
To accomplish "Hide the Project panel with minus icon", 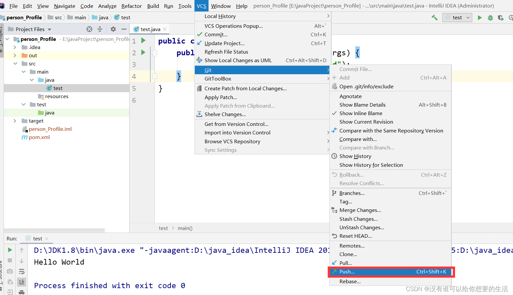I will 124,29.
